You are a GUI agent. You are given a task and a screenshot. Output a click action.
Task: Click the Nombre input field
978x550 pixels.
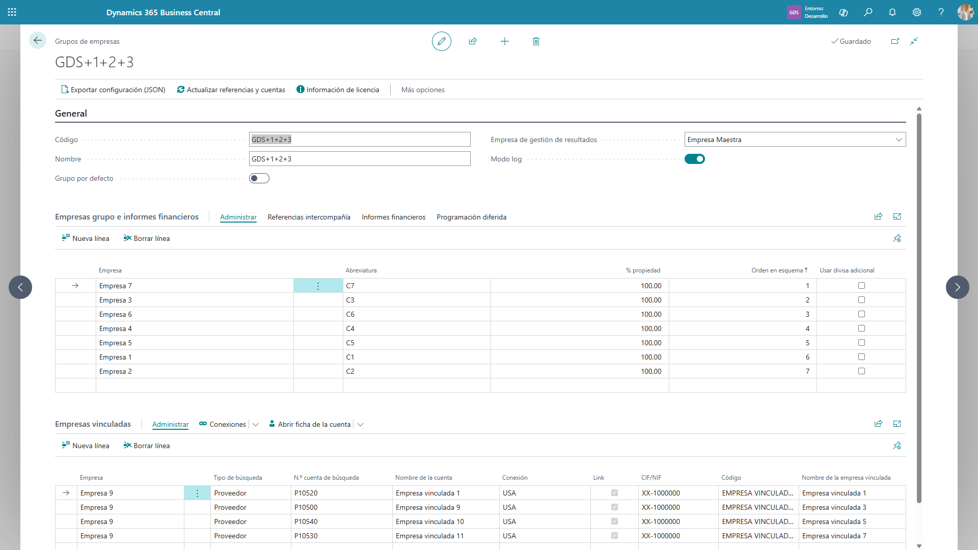(360, 159)
